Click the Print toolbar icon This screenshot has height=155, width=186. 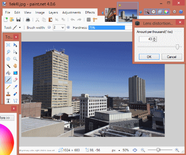[x=28, y=19]
